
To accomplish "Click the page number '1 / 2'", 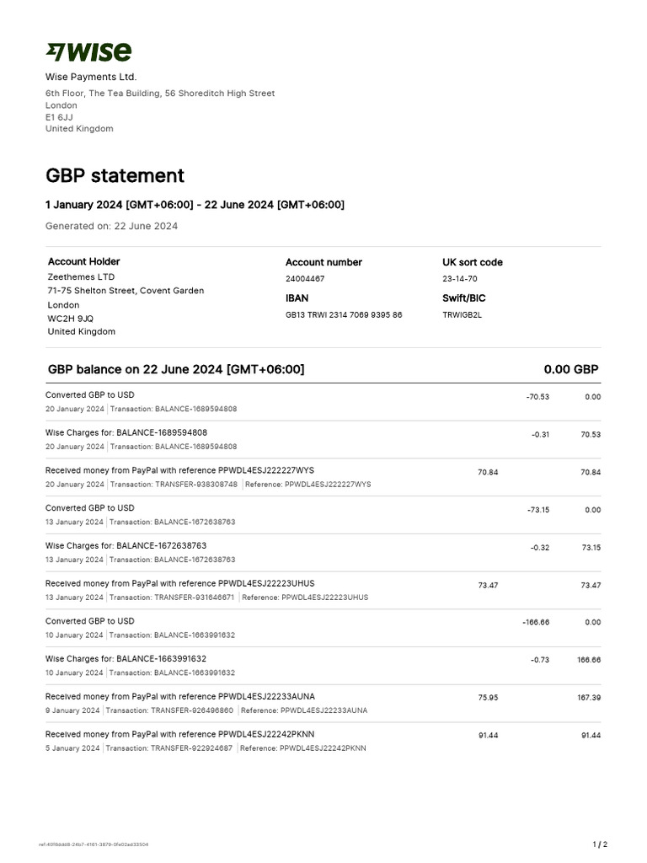I will pos(600,844).
